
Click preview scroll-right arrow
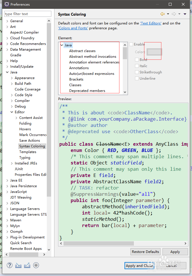tap(185, 244)
